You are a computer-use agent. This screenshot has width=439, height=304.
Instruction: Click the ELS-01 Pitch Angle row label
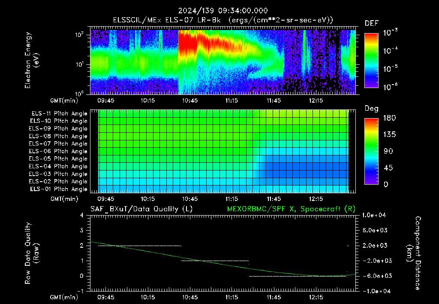[x=59, y=189]
